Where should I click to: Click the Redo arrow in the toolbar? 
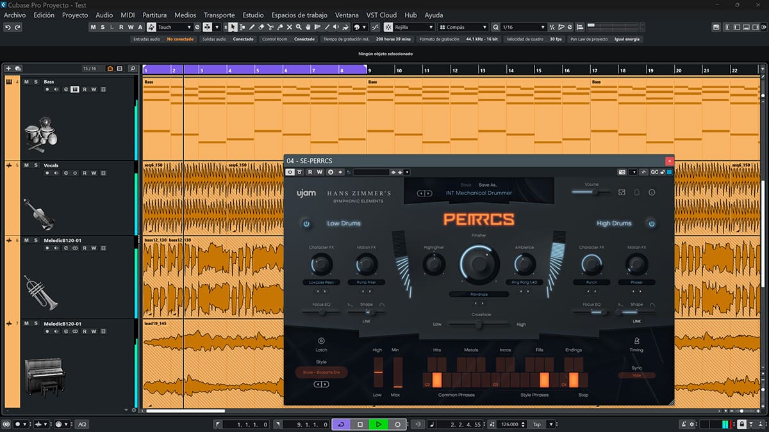pos(17,28)
